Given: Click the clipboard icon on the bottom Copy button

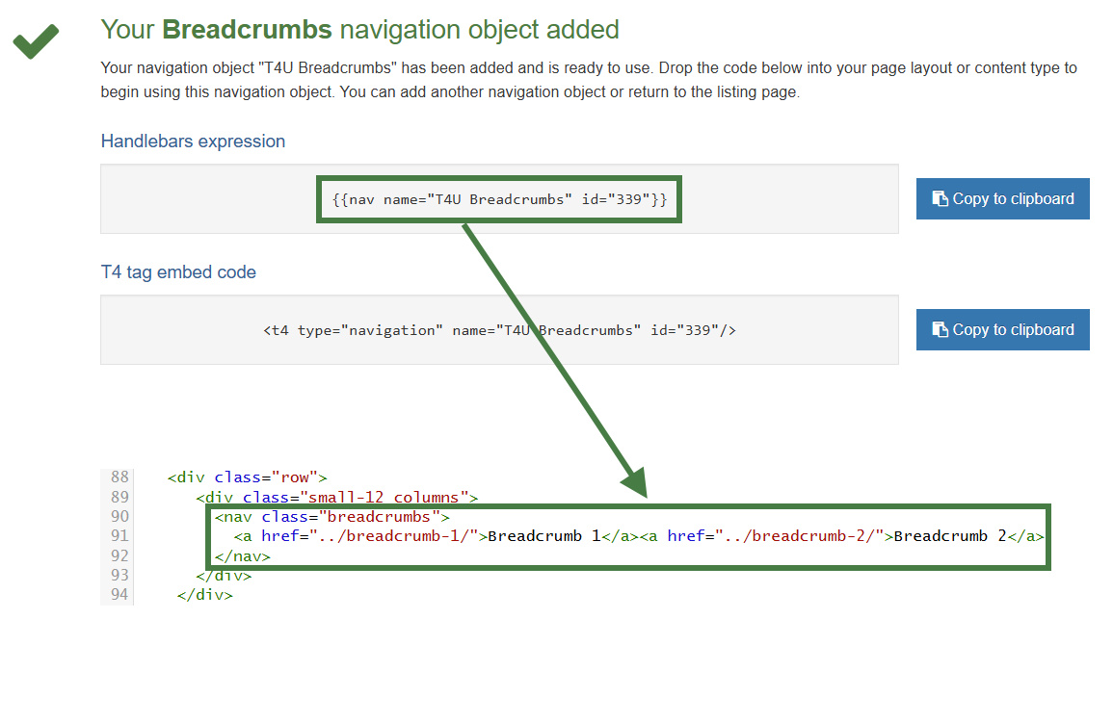Looking at the screenshot, I should pos(940,329).
